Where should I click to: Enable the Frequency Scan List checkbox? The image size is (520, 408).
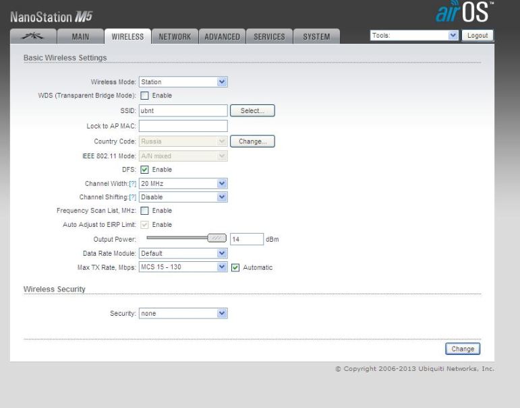click(x=143, y=211)
